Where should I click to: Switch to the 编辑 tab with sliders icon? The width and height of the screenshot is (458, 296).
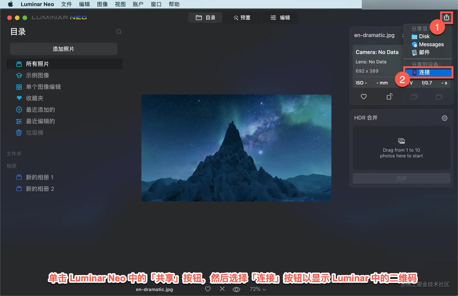click(x=280, y=18)
